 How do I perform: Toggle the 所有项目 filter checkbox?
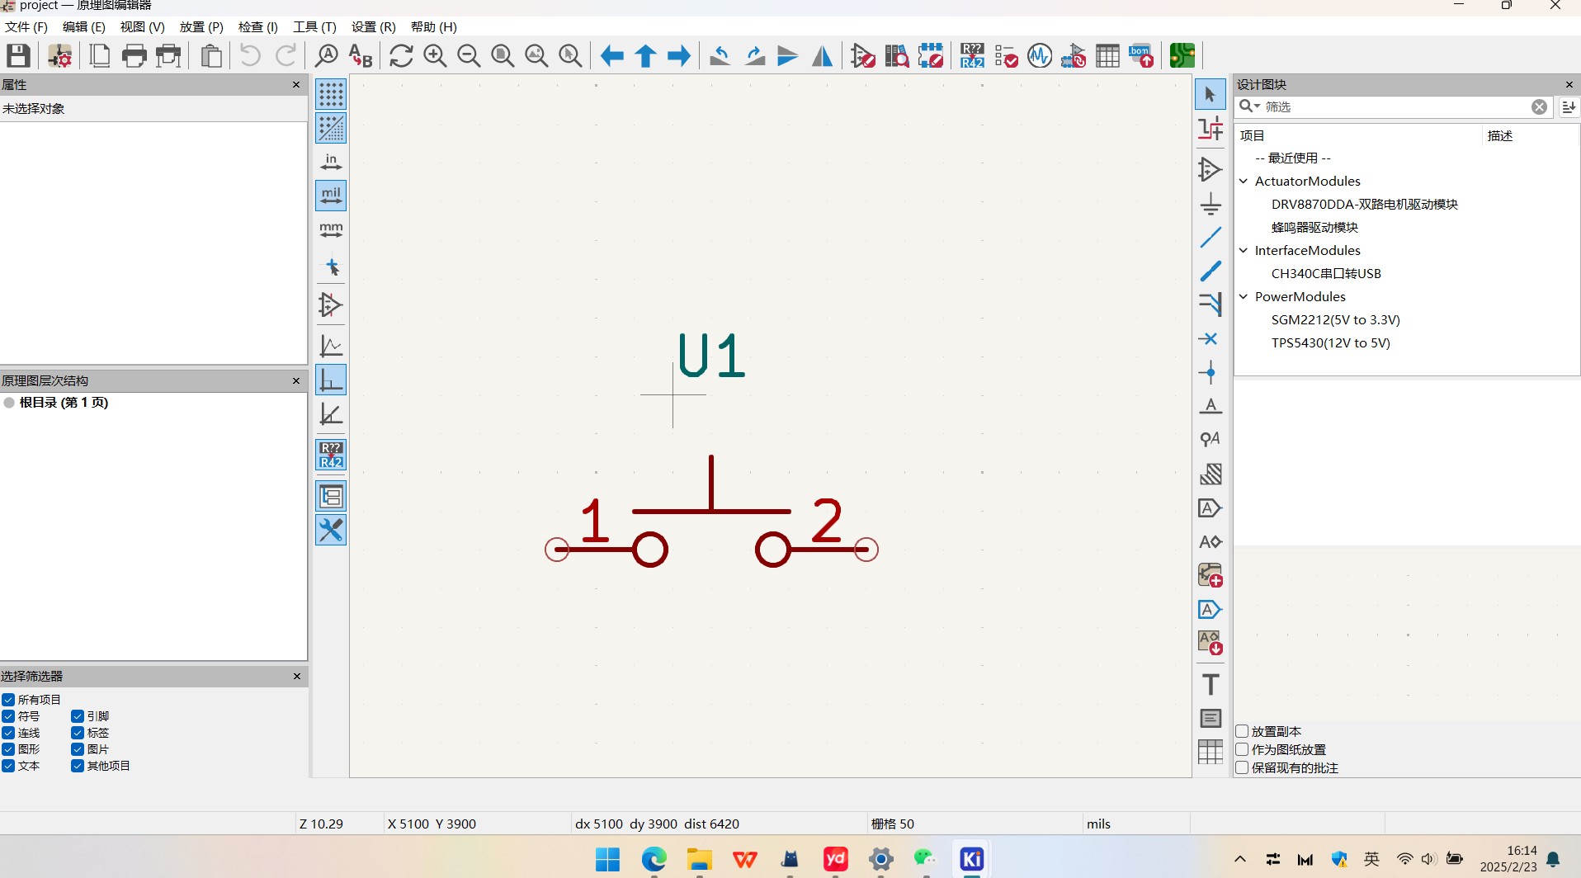(x=8, y=700)
